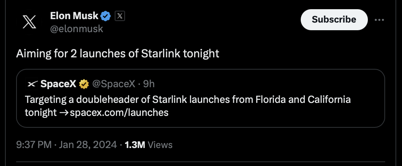Click the Views label
Screen dimensions: 402x166
[x=160, y=145]
